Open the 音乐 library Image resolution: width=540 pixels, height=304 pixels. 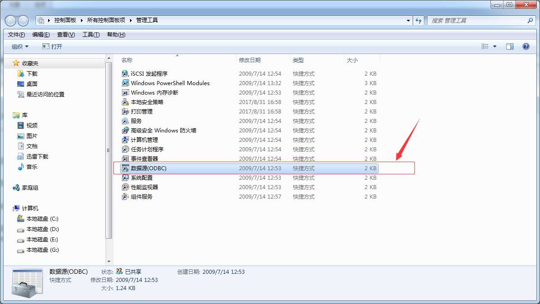point(27,167)
